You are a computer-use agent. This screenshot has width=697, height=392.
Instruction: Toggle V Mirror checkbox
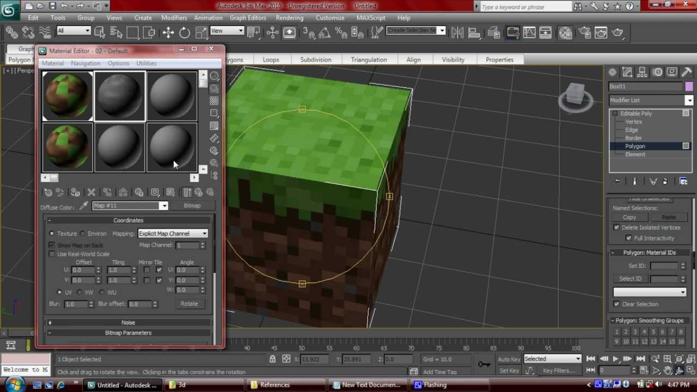146,280
